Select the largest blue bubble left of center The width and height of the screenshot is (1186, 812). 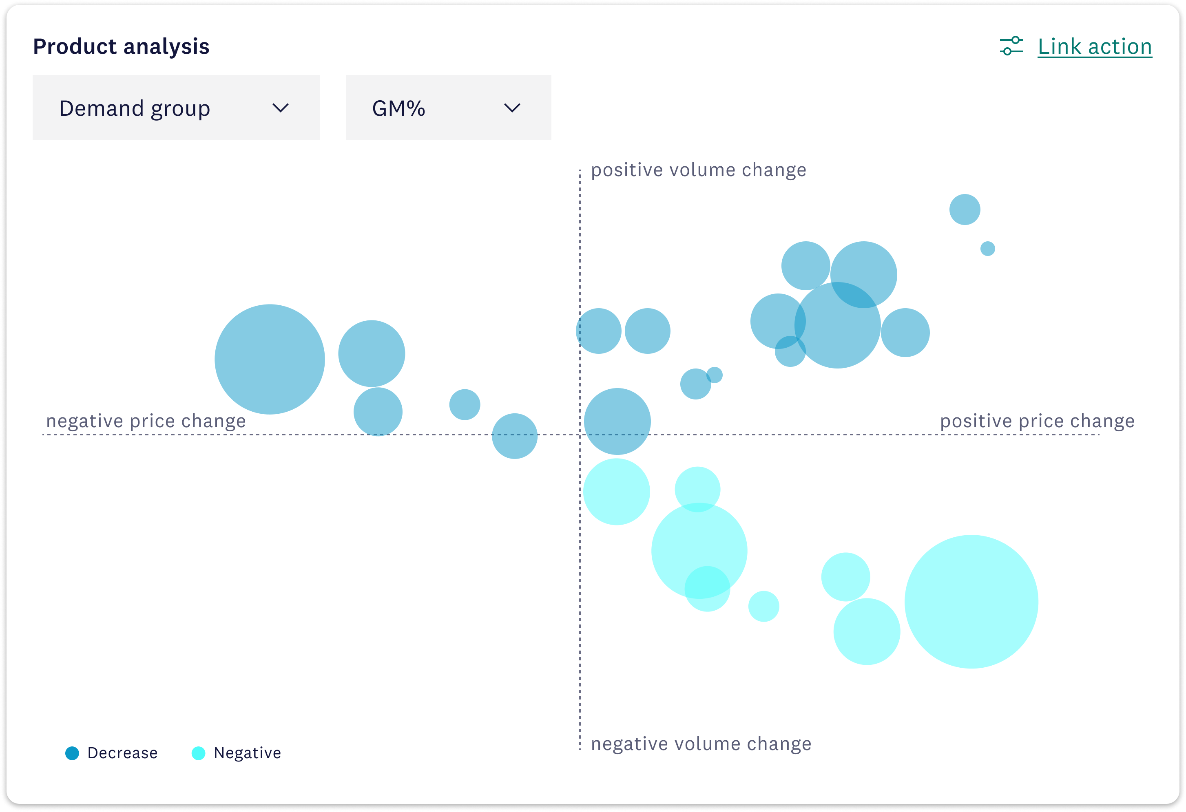pos(270,359)
